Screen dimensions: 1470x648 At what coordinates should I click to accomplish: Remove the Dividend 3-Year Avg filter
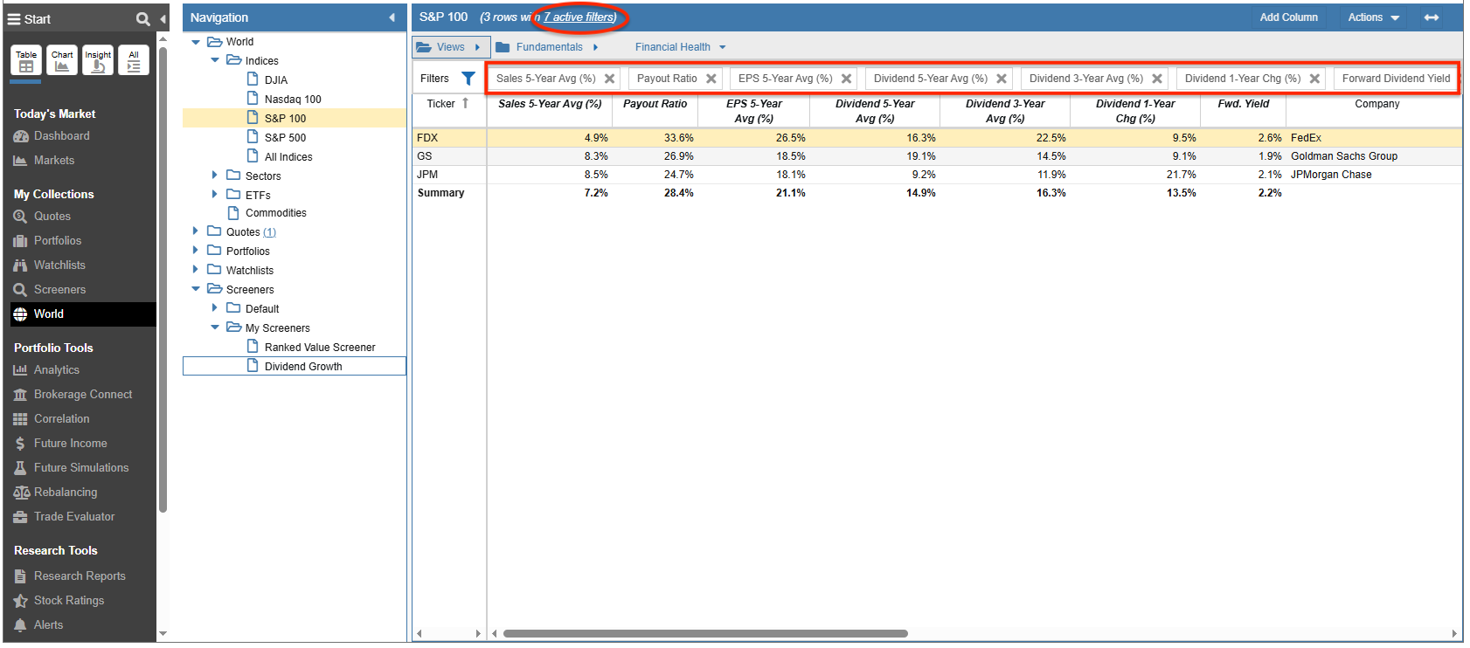pyautogui.click(x=1157, y=79)
